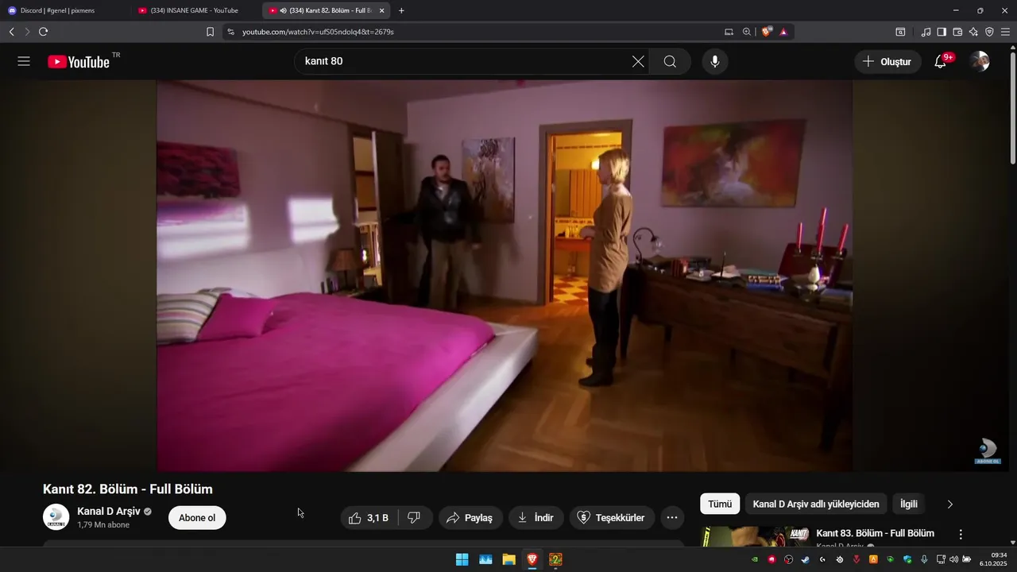Open the Windows Start button
Image resolution: width=1017 pixels, height=572 pixels.
pyautogui.click(x=462, y=559)
